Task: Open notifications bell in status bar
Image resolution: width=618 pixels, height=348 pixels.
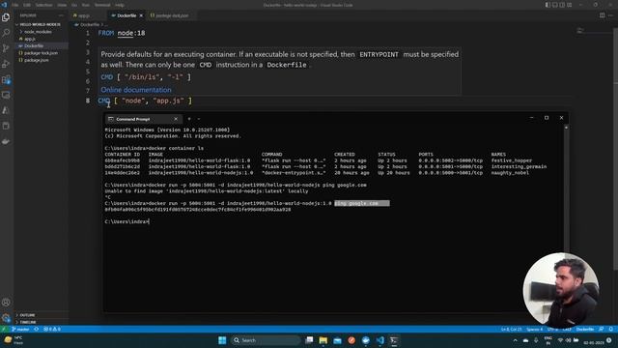Action: pos(611,329)
